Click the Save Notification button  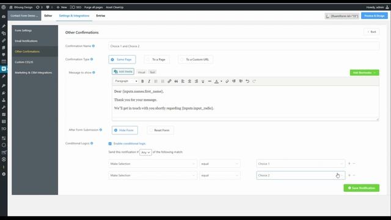pyautogui.click(x=361, y=188)
